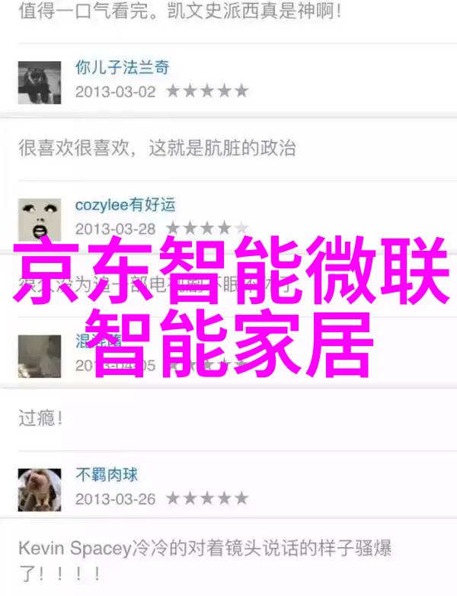The width and height of the screenshot is (457, 596).
Task: Open profile of 不羁肉球
Action: tap(107, 475)
